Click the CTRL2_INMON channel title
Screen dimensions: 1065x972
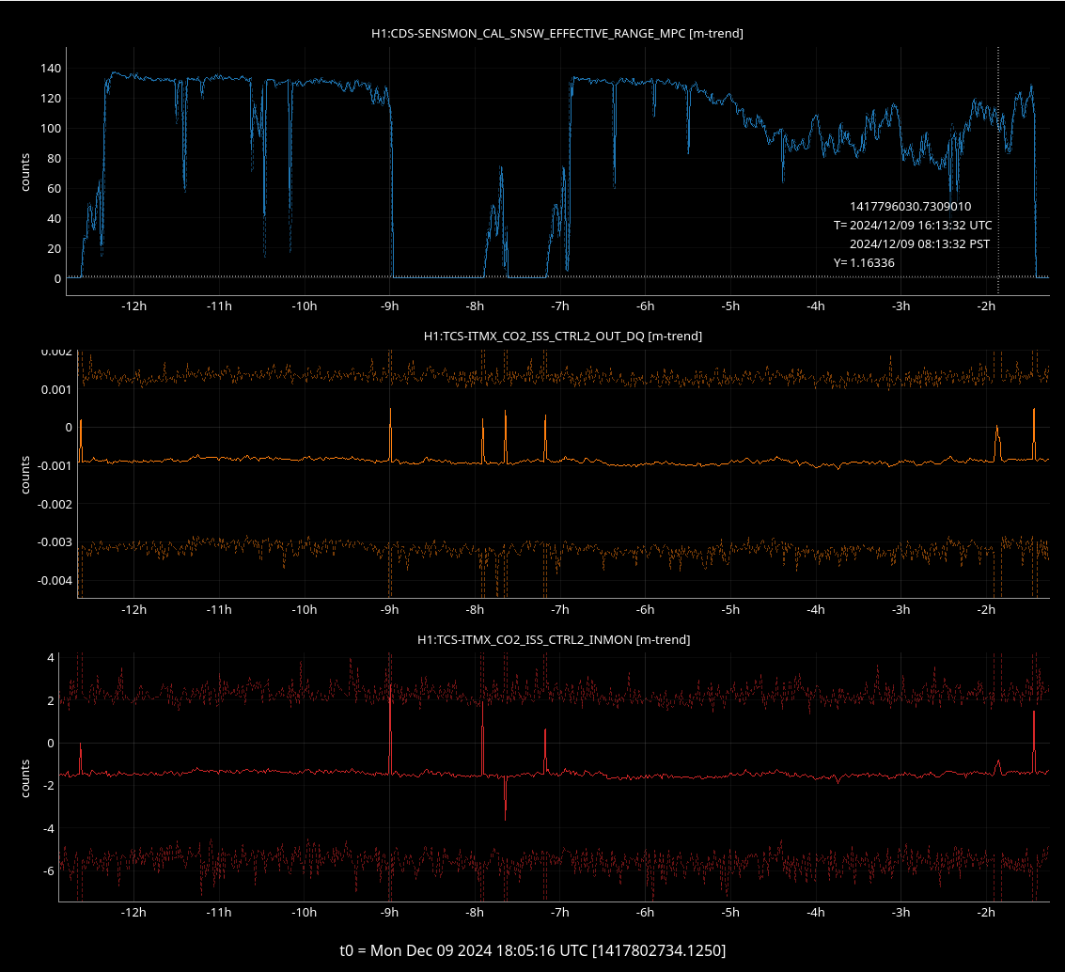[554, 640]
